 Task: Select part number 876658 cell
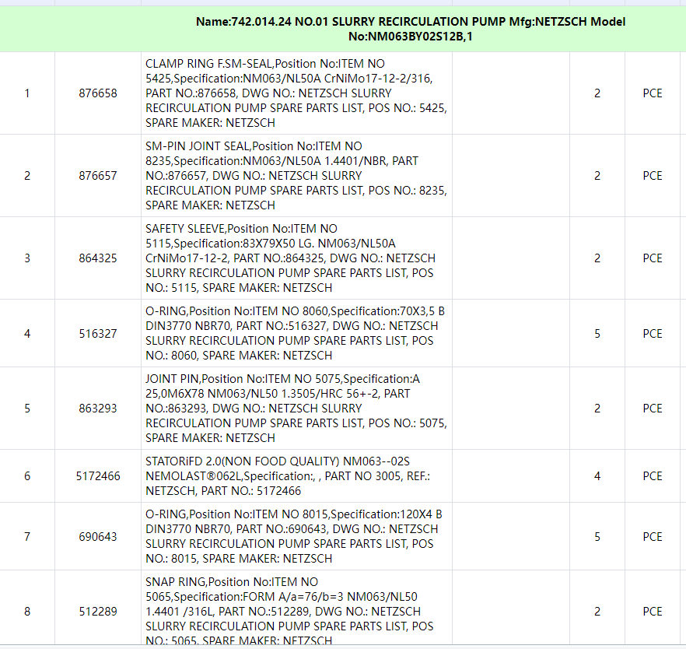(x=98, y=93)
